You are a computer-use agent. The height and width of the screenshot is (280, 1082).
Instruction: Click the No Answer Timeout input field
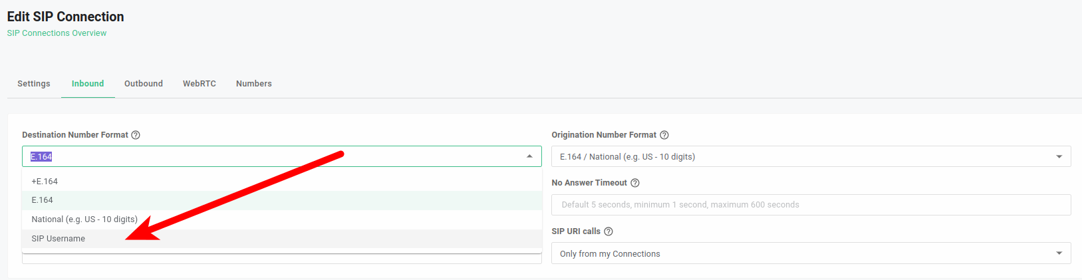point(811,205)
